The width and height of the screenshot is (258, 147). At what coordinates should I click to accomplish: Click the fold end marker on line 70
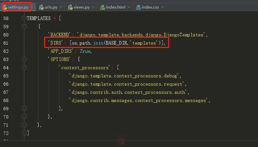click(x=24, y=116)
